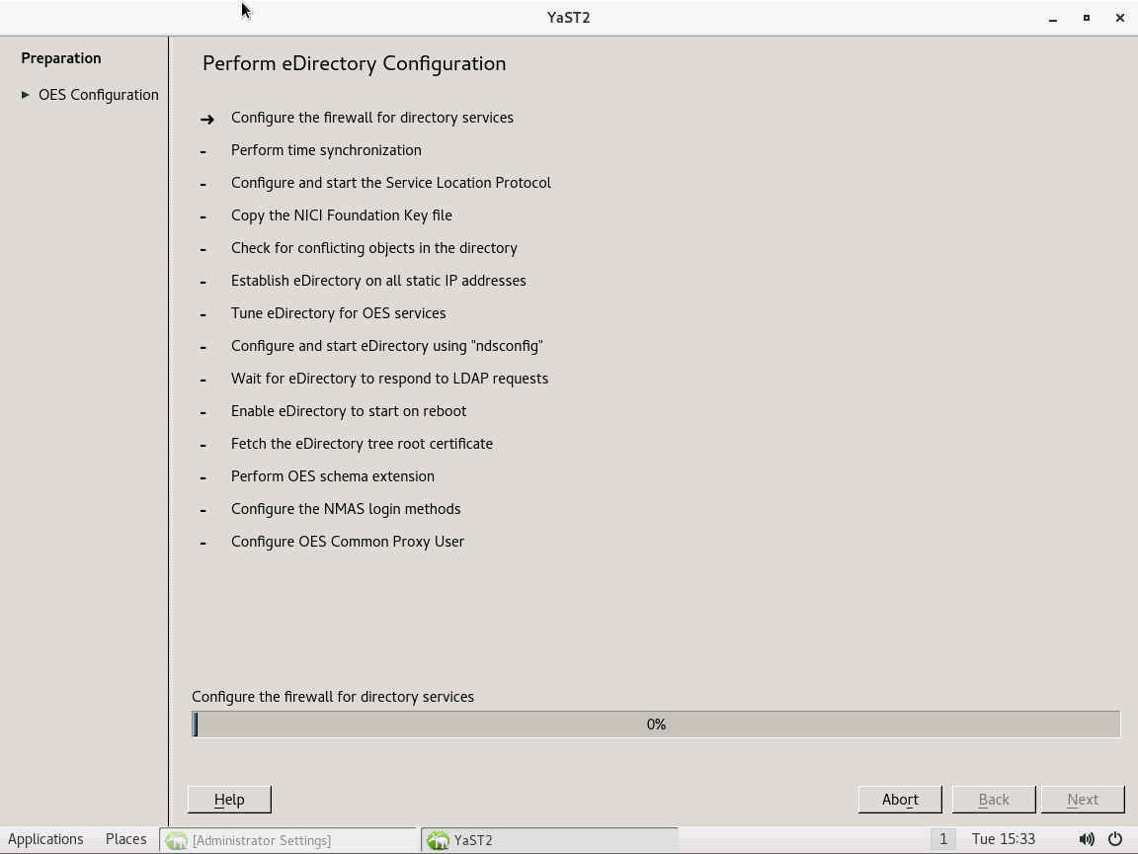Close the YaST2 window

click(1120, 18)
